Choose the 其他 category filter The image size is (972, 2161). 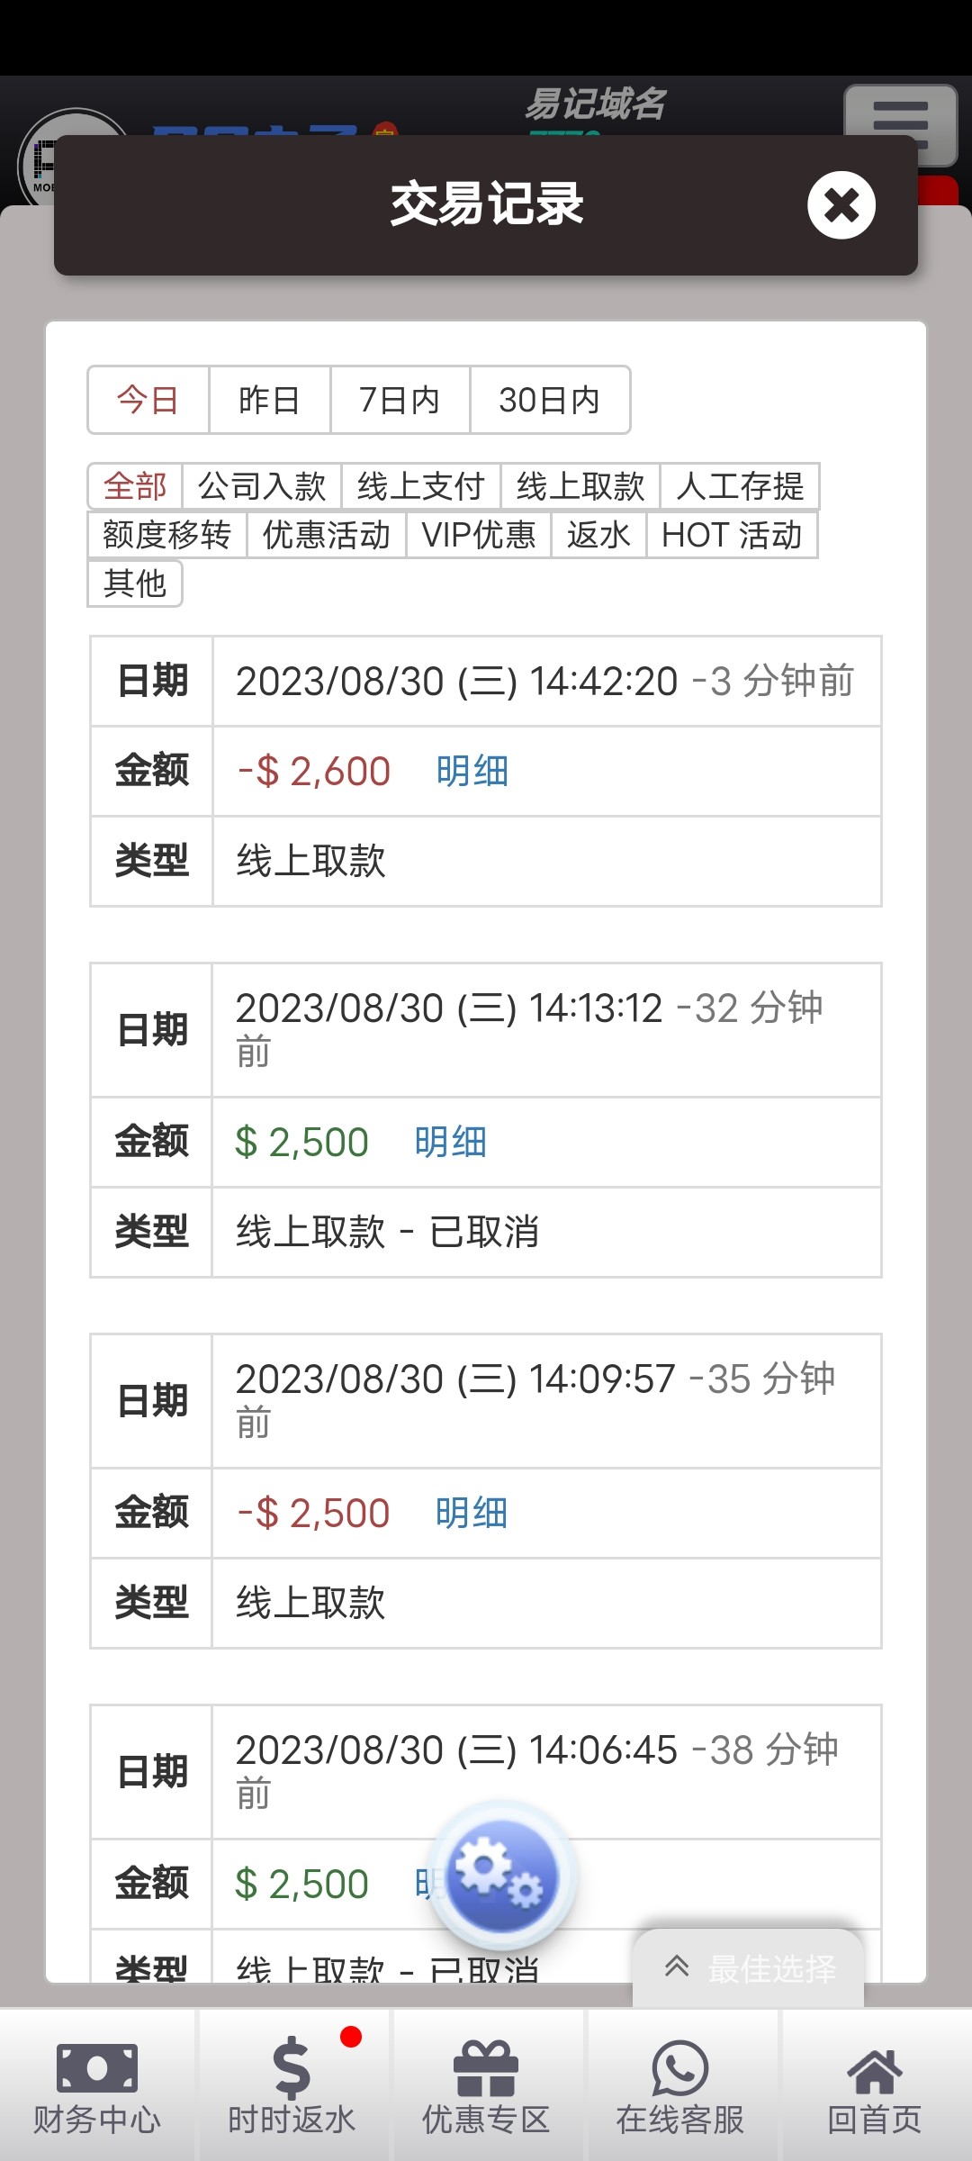[x=135, y=583]
